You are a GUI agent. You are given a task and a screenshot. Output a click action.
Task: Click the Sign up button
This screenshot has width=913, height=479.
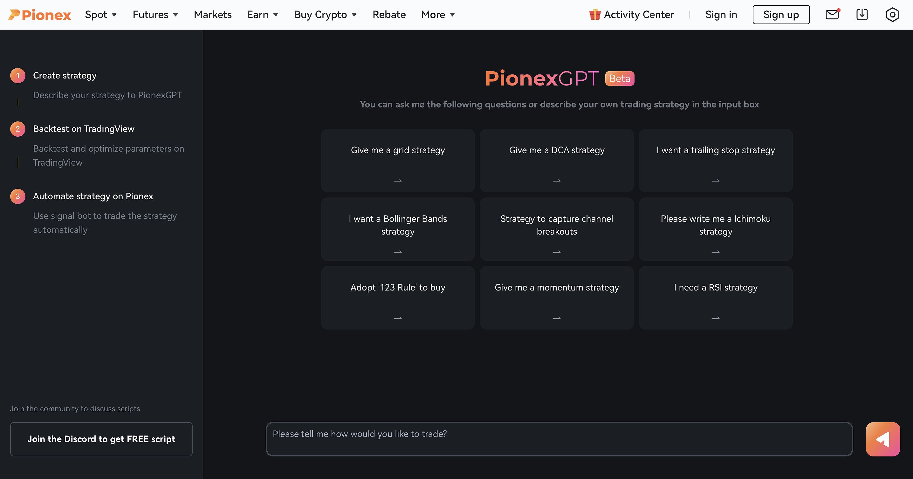pos(781,14)
